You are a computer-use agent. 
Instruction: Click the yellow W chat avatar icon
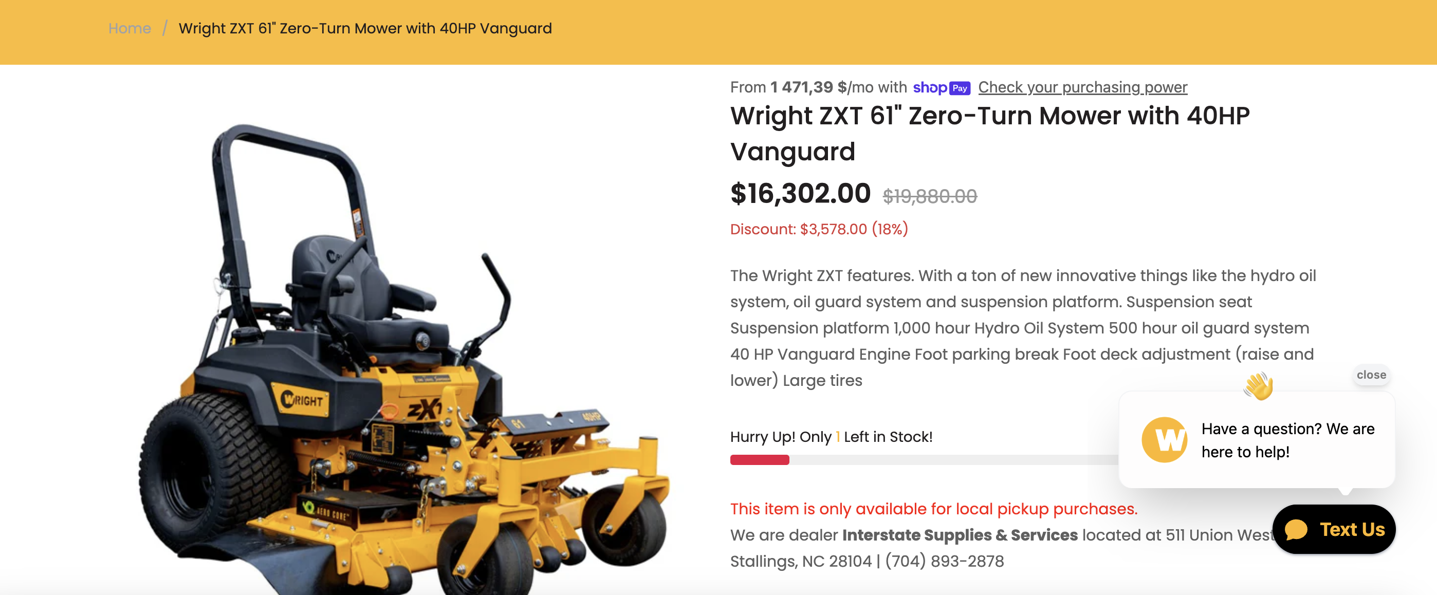[1164, 439]
